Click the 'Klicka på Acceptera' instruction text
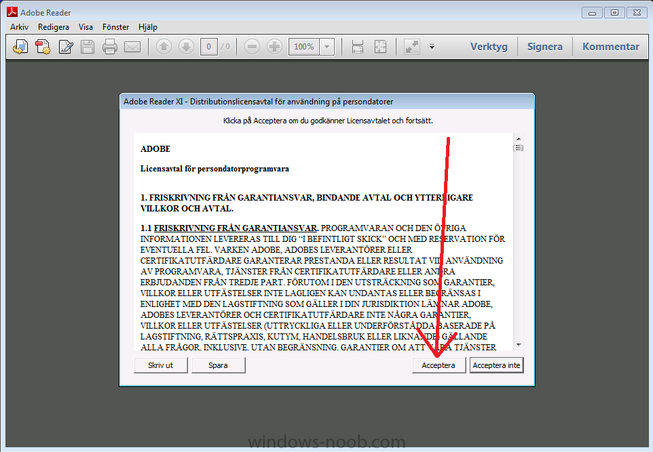 coord(328,121)
